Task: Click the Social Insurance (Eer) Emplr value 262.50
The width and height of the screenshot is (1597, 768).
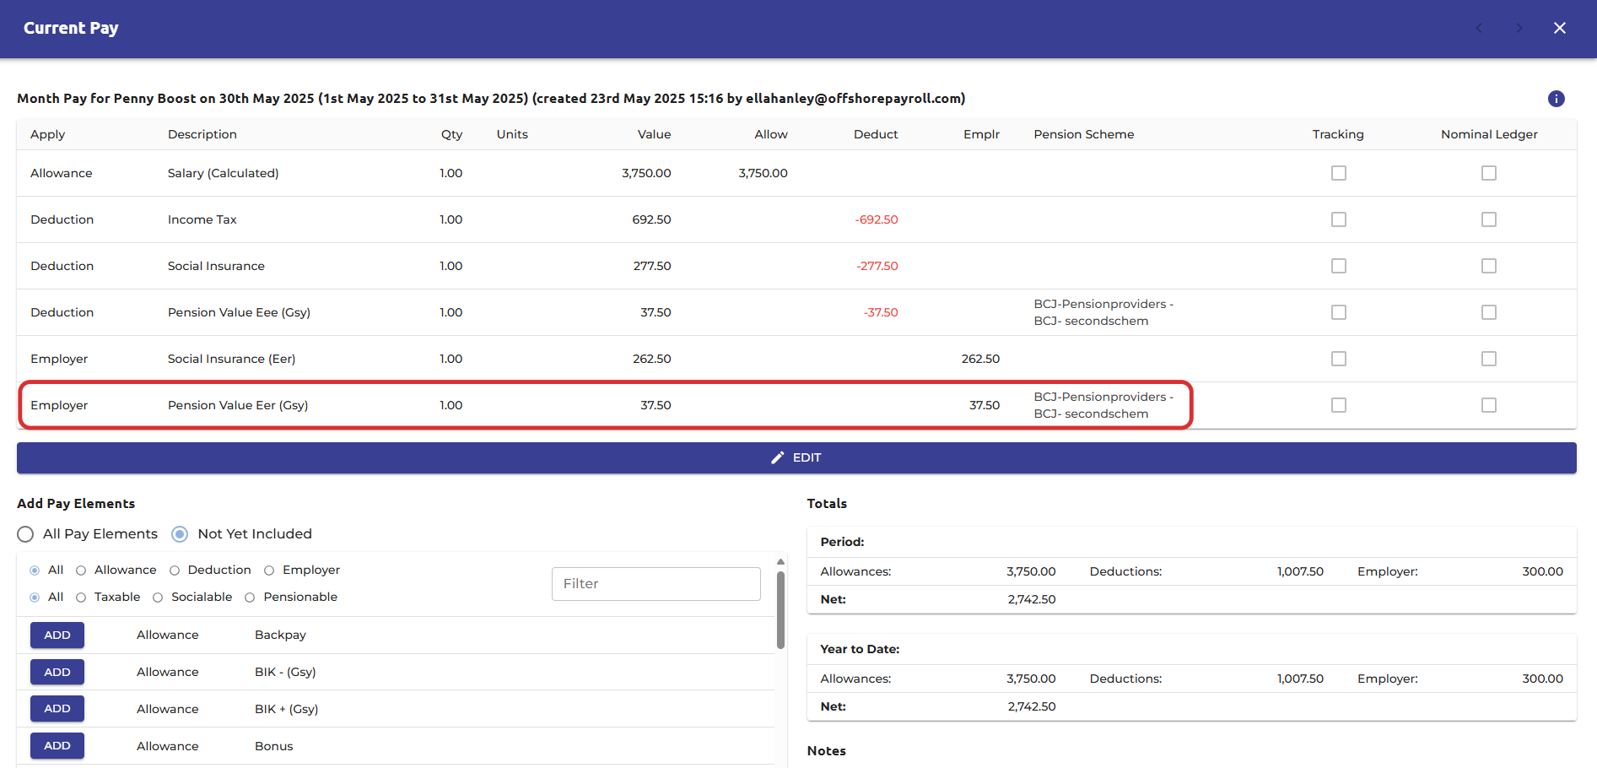Action: [x=980, y=359]
